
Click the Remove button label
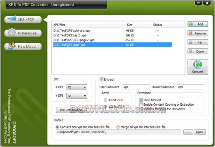pyautogui.click(x=200, y=33)
